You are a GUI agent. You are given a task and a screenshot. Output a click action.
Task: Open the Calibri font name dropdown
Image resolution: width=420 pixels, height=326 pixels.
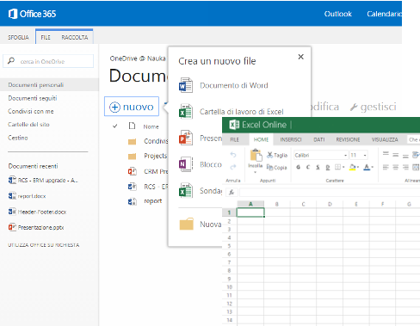[345, 155]
